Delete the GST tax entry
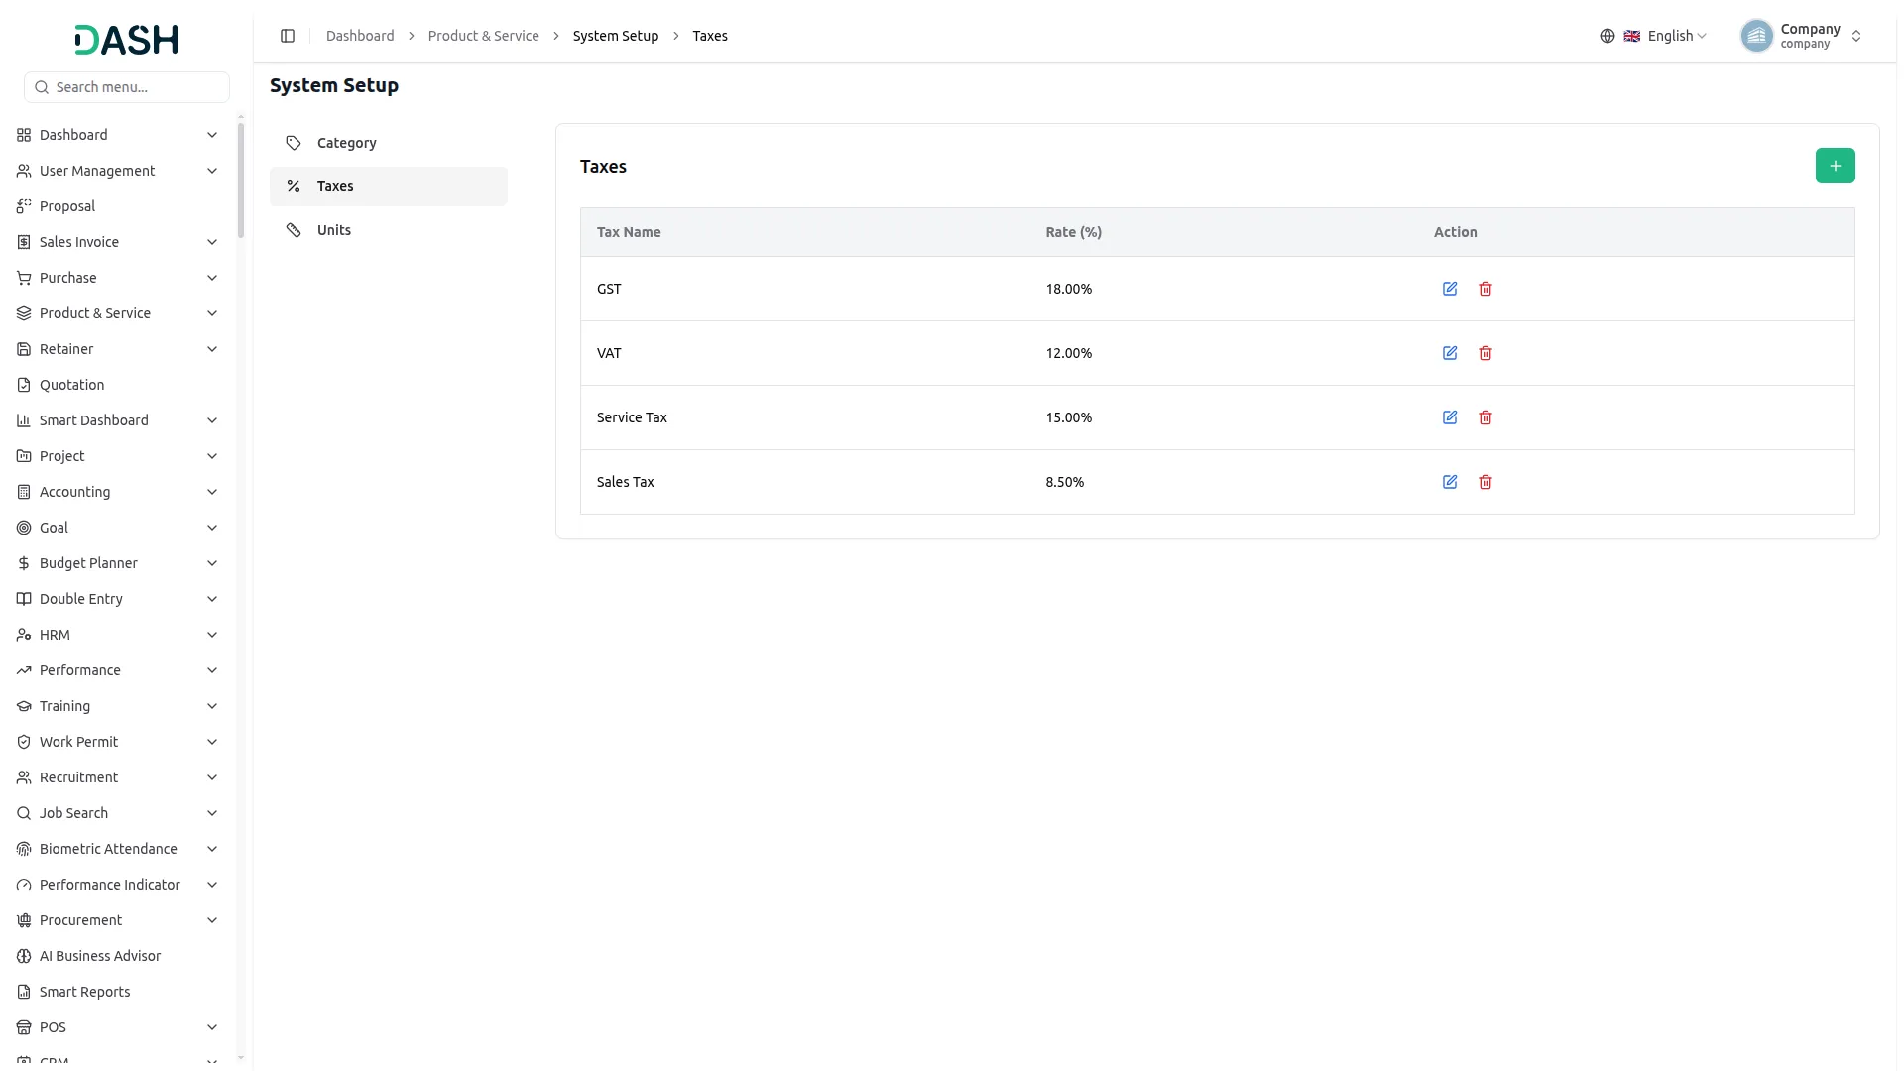1904x1071 pixels. click(x=1486, y=289)
